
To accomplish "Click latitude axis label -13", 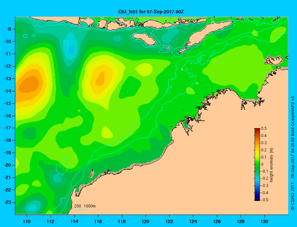I will click(x=7, y=79).
